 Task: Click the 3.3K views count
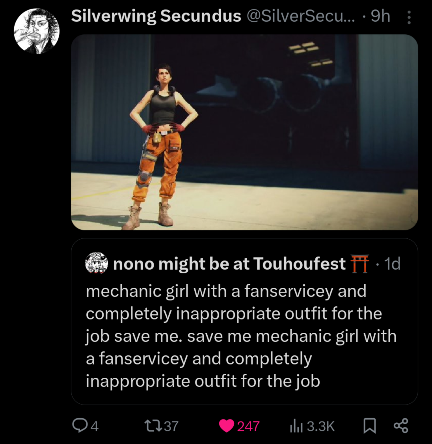tap(320, 426)
